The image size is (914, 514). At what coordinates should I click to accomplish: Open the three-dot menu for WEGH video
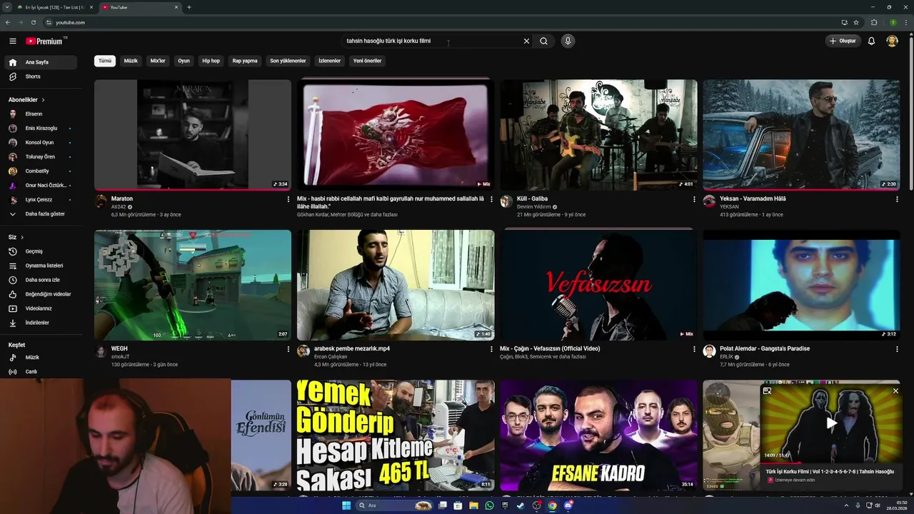coord(288,349)
